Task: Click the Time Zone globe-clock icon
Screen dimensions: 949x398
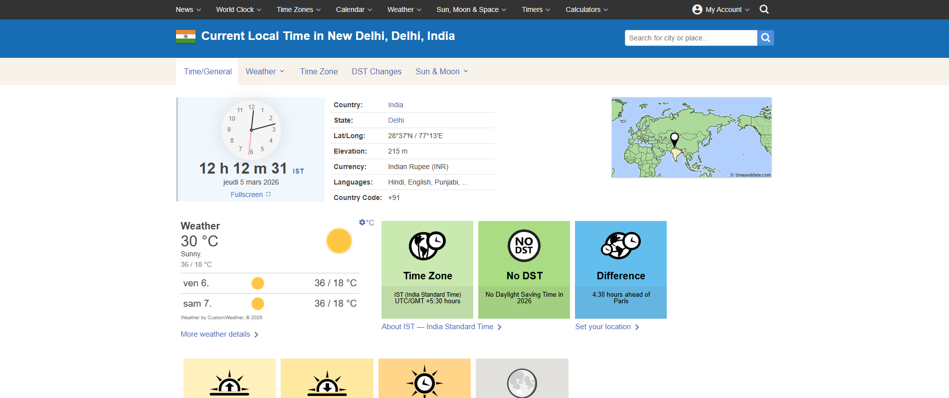Action: pyautogui.click(x=427, y=245)
